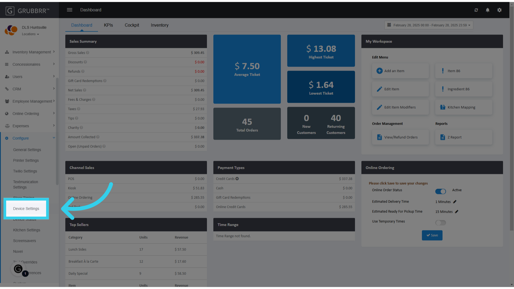The image size is (514, 289).
Task: Click the Discounts help icon
Action: (x=85, y=62)
